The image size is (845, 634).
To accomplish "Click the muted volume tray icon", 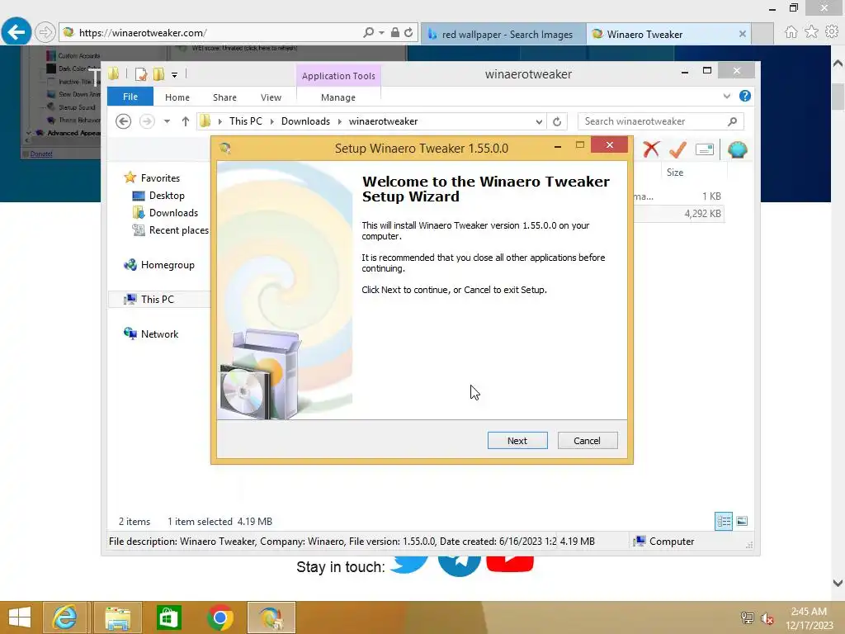I will 767,618.
